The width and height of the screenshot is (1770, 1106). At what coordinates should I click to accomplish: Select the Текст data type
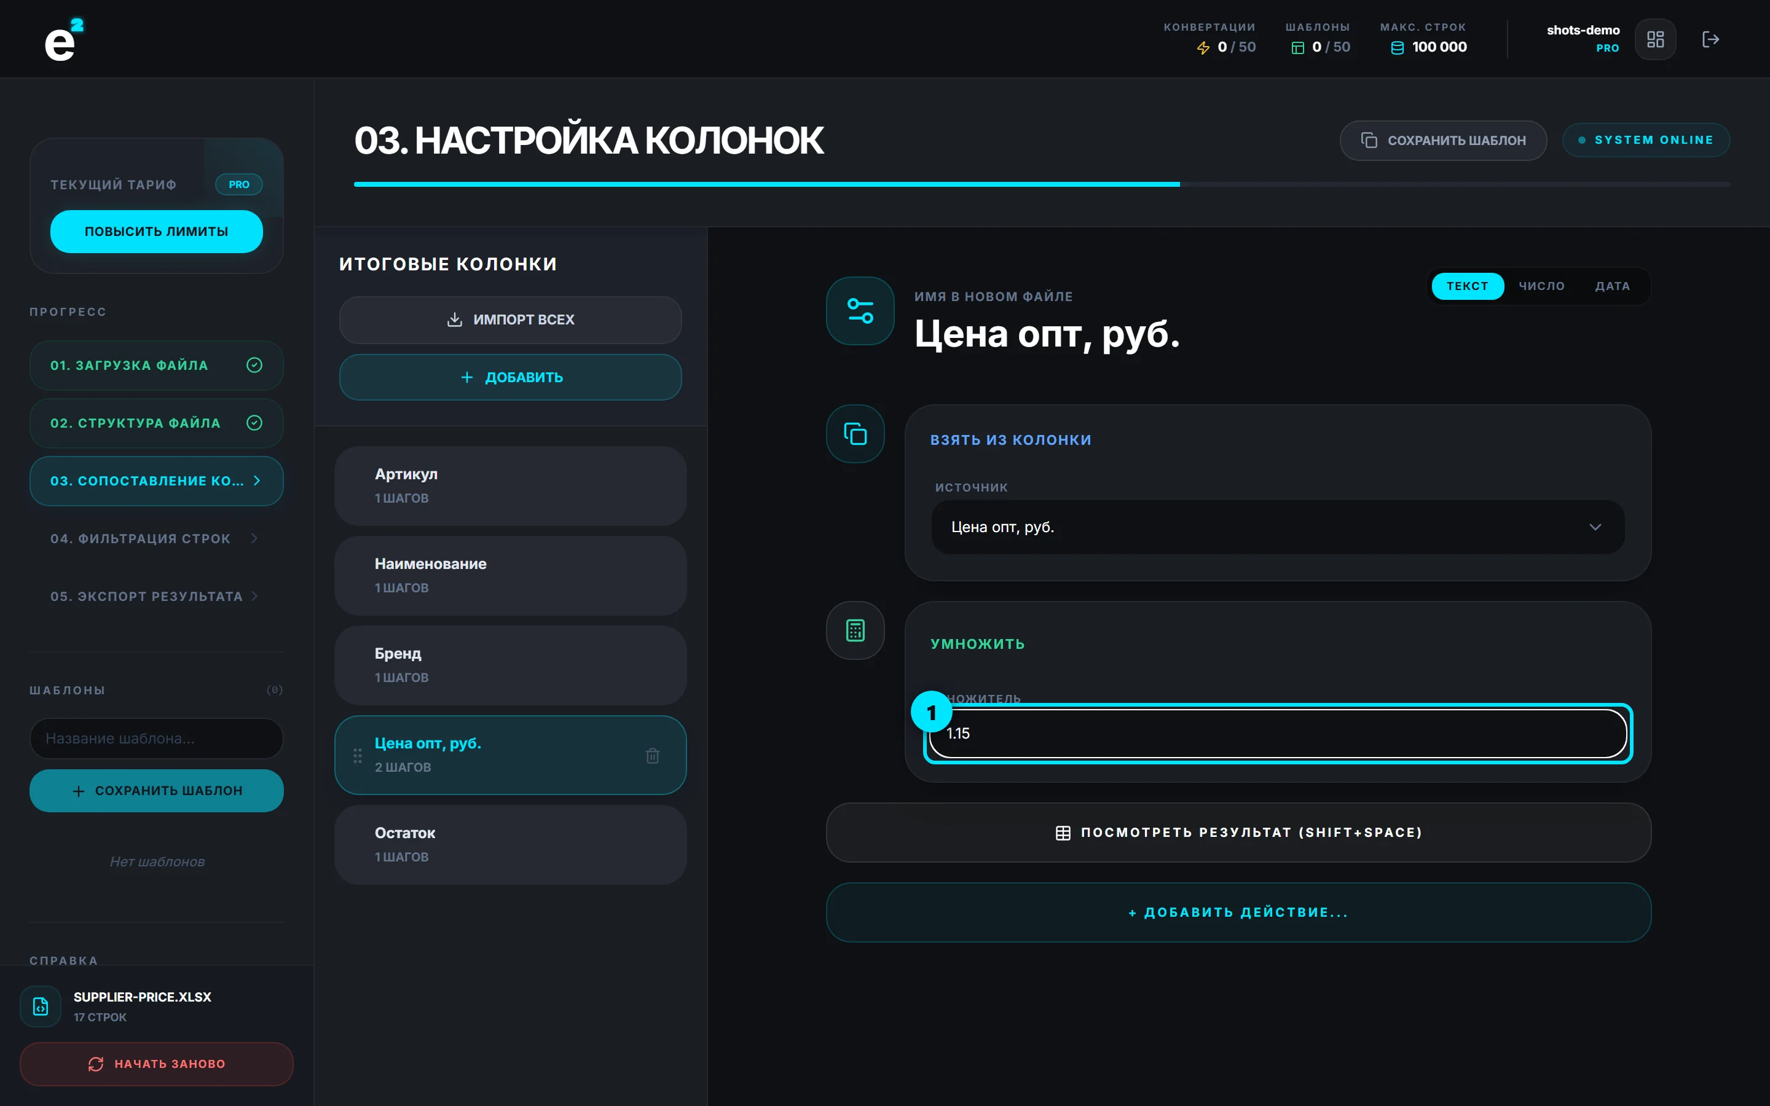1467,286
